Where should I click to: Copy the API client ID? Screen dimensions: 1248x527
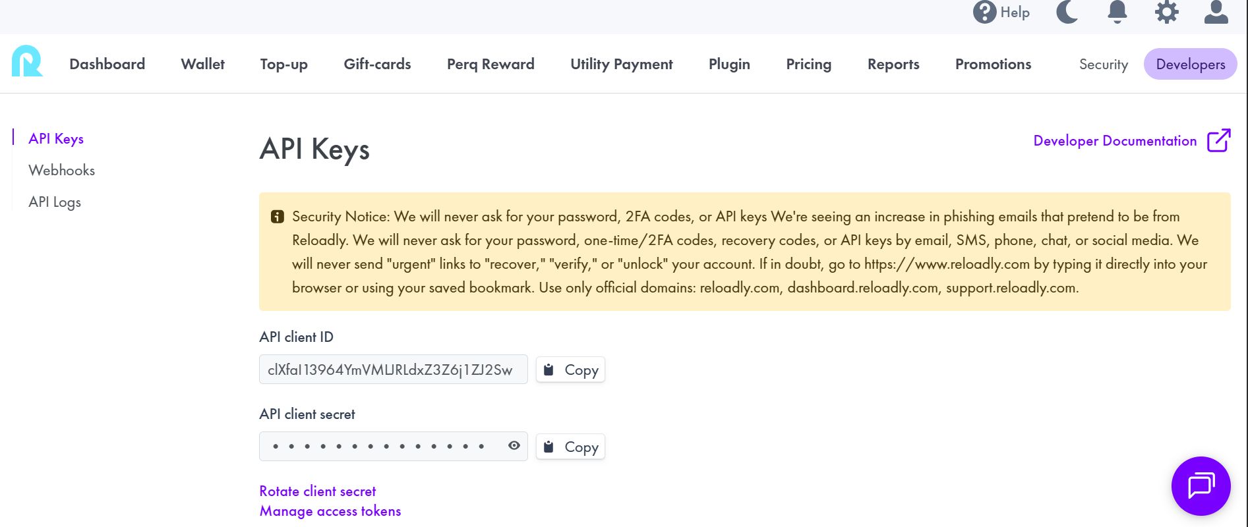click(570, 370)
